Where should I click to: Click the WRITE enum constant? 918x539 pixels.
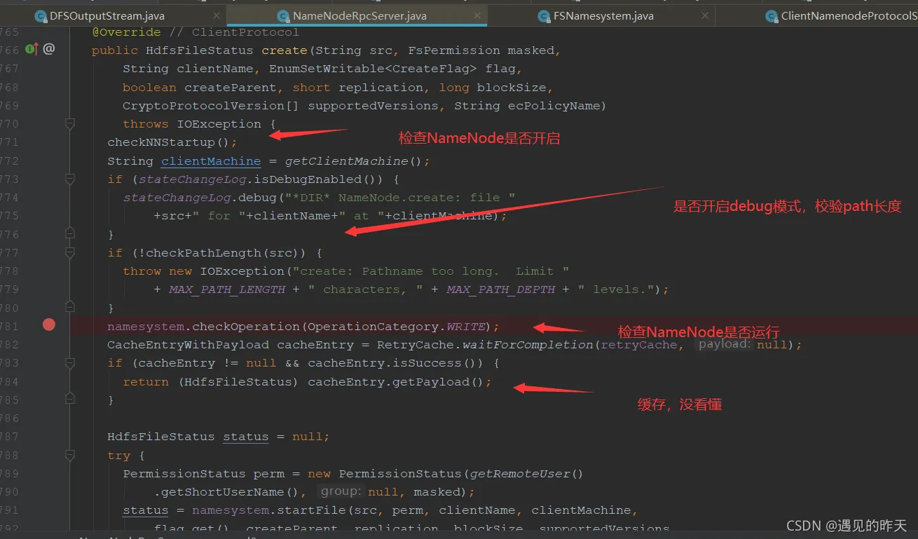pyautogui.click(x=465, y=327)
